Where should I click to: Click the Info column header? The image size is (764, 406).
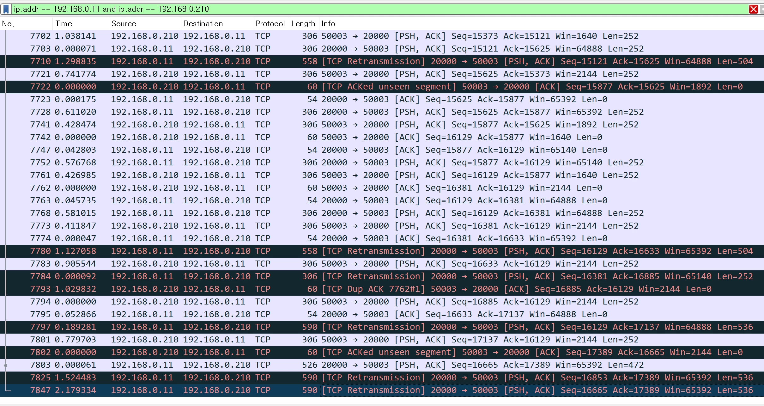coord(542,24)
